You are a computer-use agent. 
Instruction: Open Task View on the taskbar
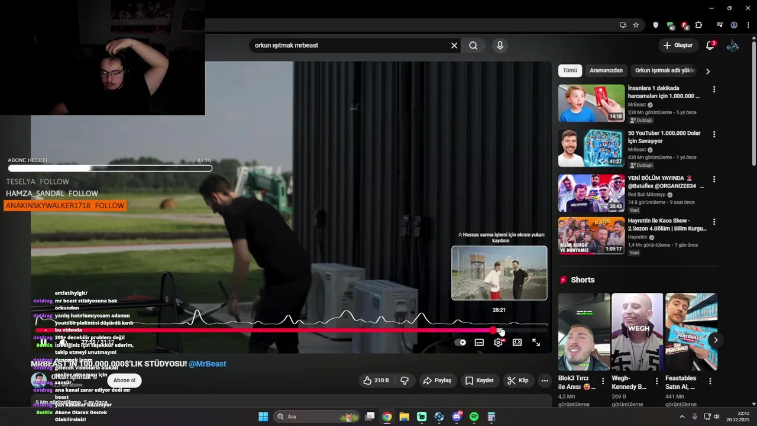click(370, 417)
